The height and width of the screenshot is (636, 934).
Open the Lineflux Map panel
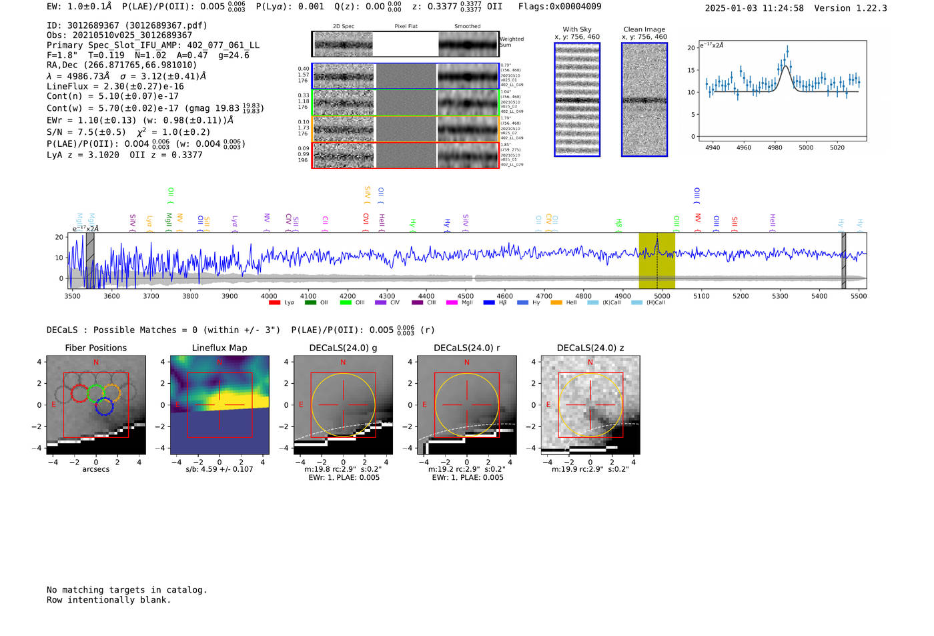(219, 405)
